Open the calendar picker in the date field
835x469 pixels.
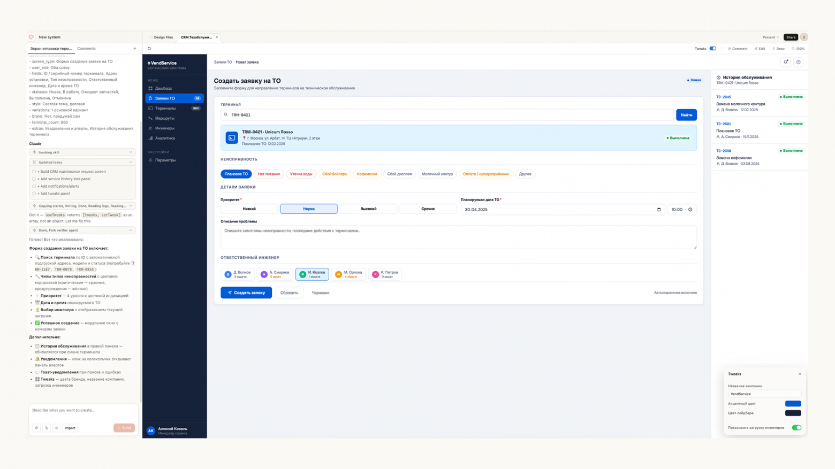pyautogui.click(x=659, y=210)
